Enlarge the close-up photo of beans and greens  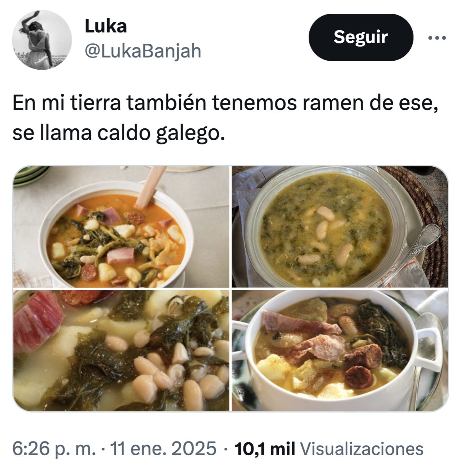pos(121,351)
